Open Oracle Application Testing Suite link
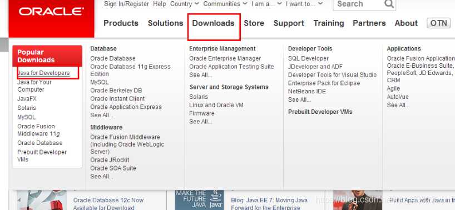The image size is (455, 210). (x=231, y=67)
